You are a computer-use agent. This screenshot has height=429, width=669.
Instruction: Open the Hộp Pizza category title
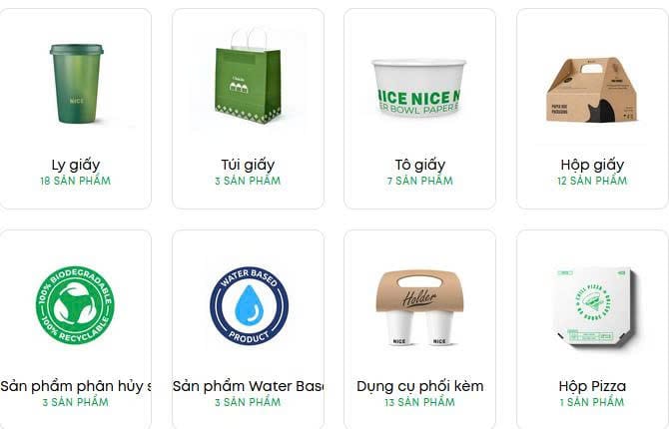click(592, 386)
